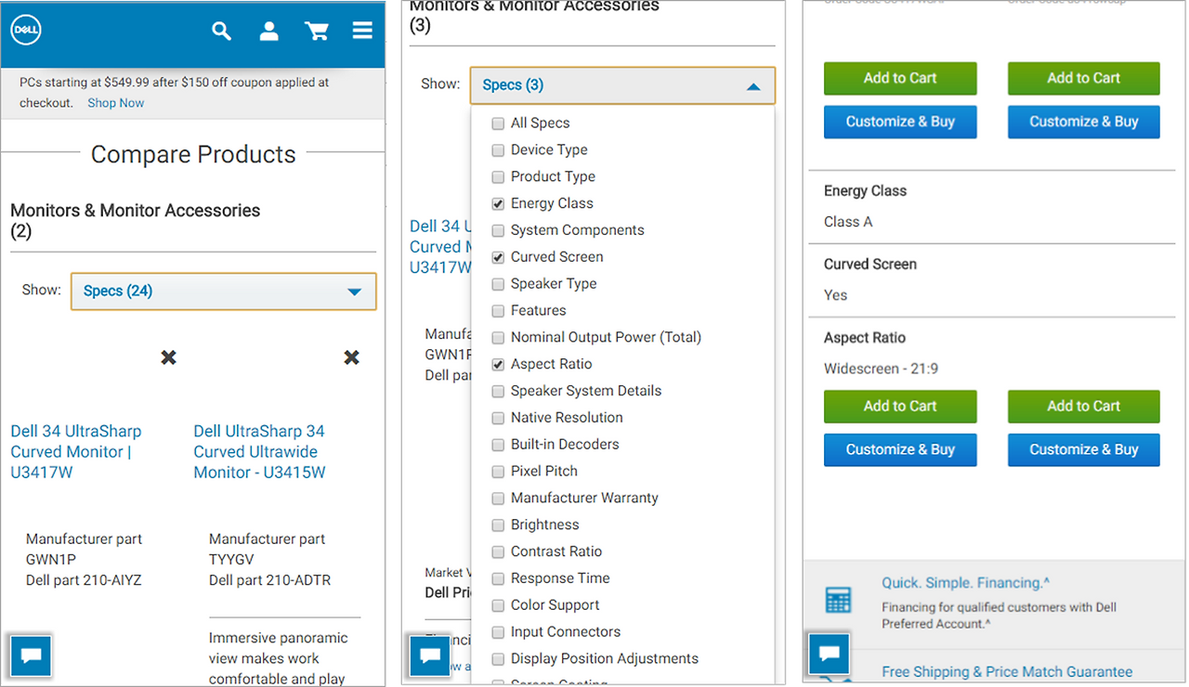Click the upper-left Add to Cart button
The image size is (1189, 687).
[x=900, y=79]
